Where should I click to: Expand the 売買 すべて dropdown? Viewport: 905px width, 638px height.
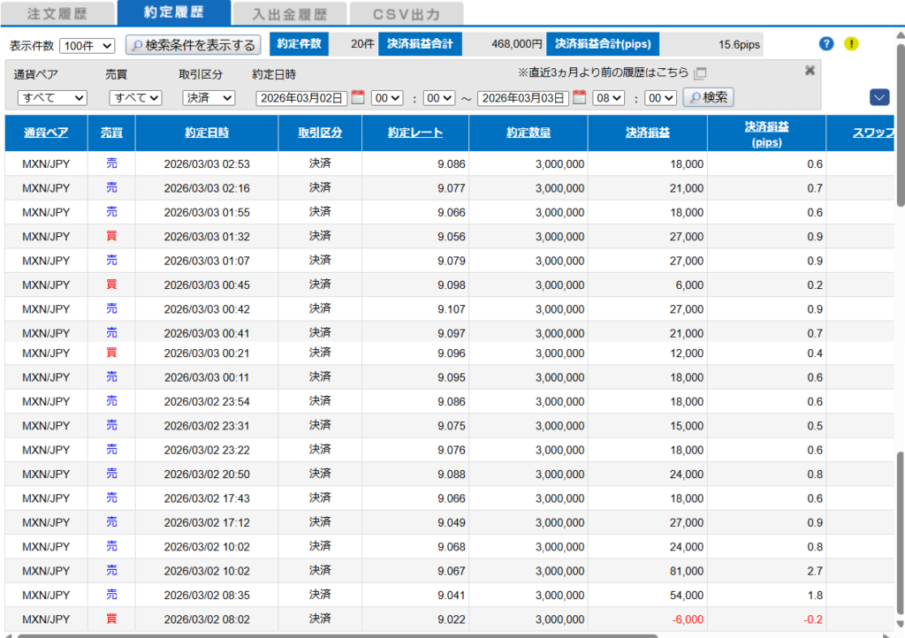pyautogui.click(x=135, y=98)
